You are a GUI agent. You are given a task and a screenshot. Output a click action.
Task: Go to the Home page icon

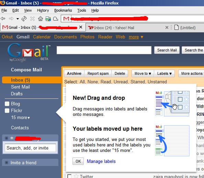pyautogui.click(x=41, y=19)
